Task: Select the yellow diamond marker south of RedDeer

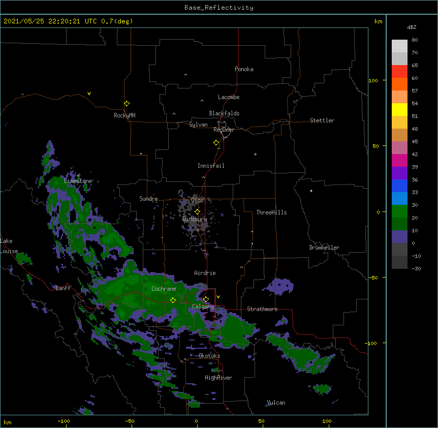Action: pos(216,143)
